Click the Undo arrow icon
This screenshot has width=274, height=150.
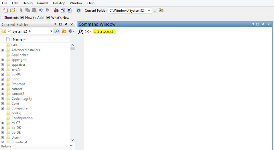[41, 10]
